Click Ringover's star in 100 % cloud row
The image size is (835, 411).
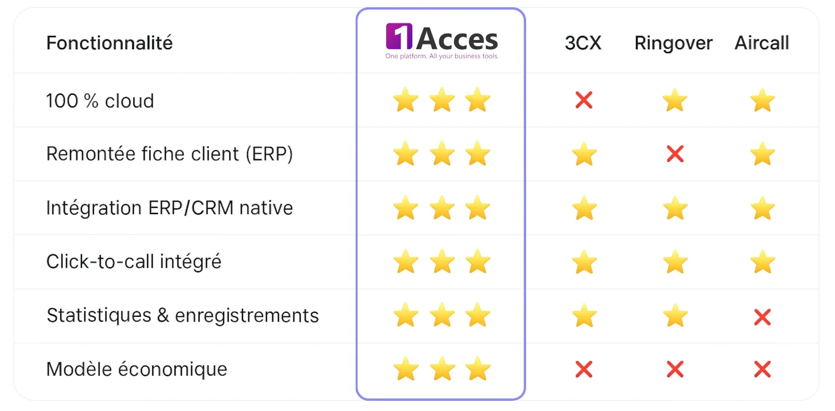pos(675,100)
